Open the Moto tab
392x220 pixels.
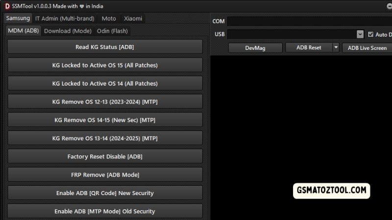click(x=109, y=19)
